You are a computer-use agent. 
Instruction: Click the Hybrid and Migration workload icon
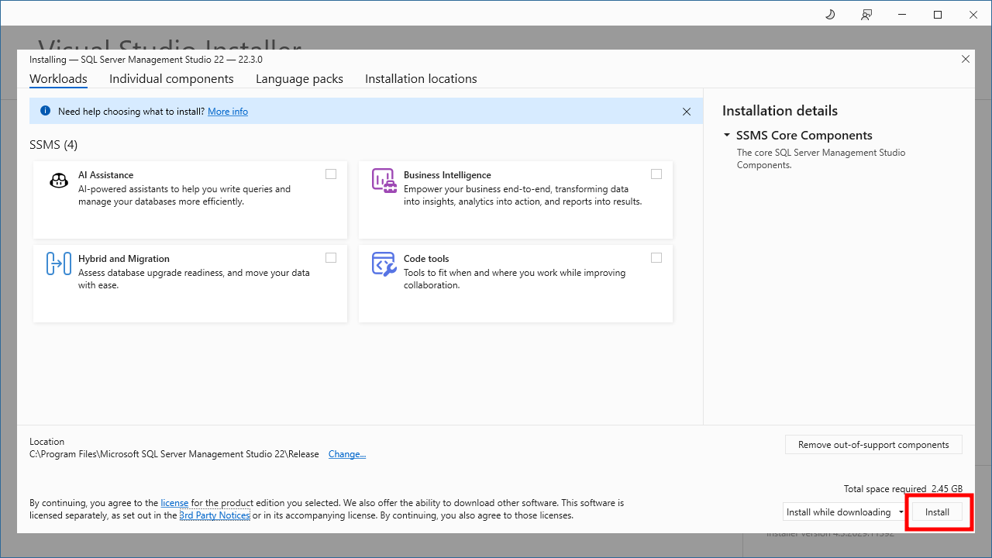pos(59,263)
